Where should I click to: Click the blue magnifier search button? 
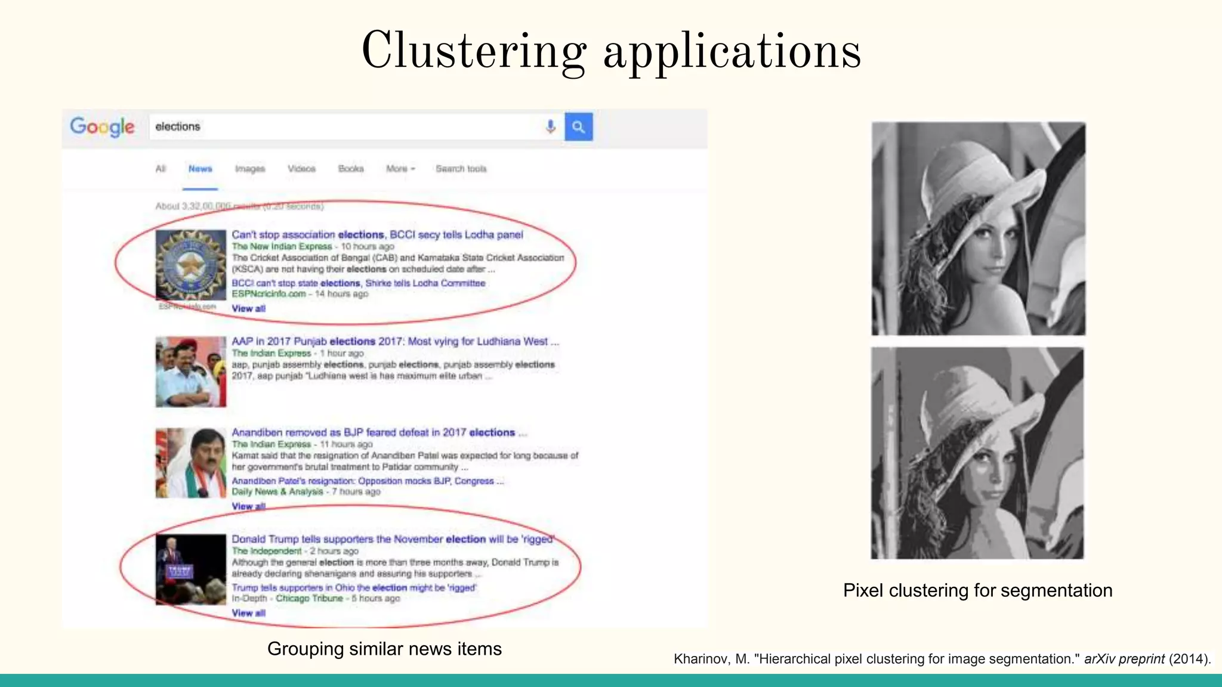point(578,126)
